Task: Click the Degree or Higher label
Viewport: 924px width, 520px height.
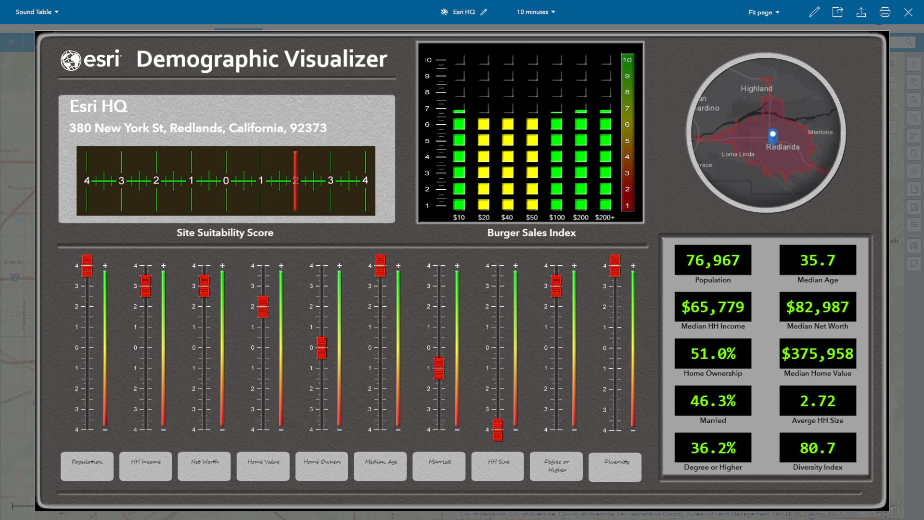Action: point(556,465)
